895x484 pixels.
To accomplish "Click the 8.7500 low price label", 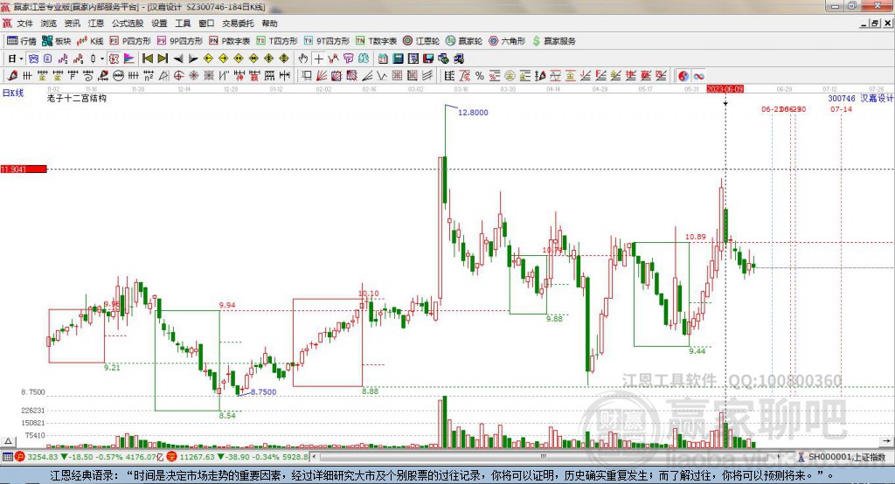I will (x=264, y=392).
